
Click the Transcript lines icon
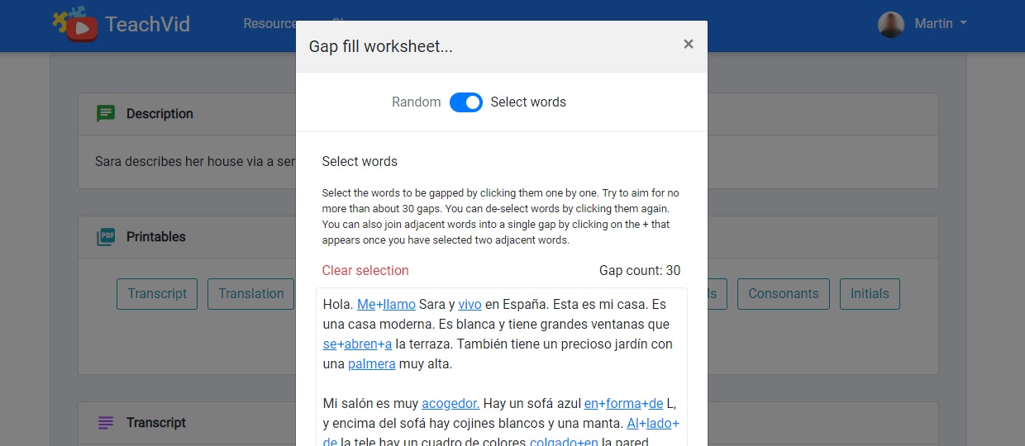coord(105,423)
